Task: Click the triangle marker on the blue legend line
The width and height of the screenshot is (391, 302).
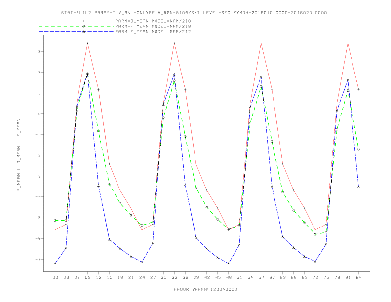Action: pos(84,32)
